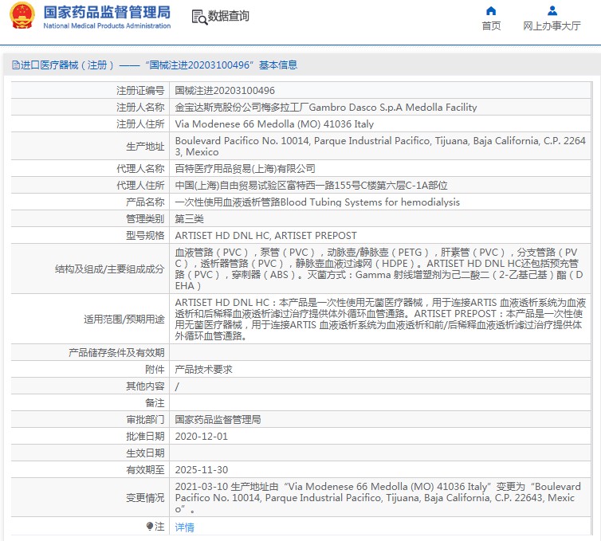Screen dimensions: 601x541
Task: Click 国家药品监督管理局 site title
Action: coord(107,12)
